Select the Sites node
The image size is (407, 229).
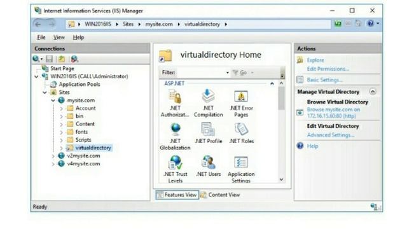click(x=64, y=92)
